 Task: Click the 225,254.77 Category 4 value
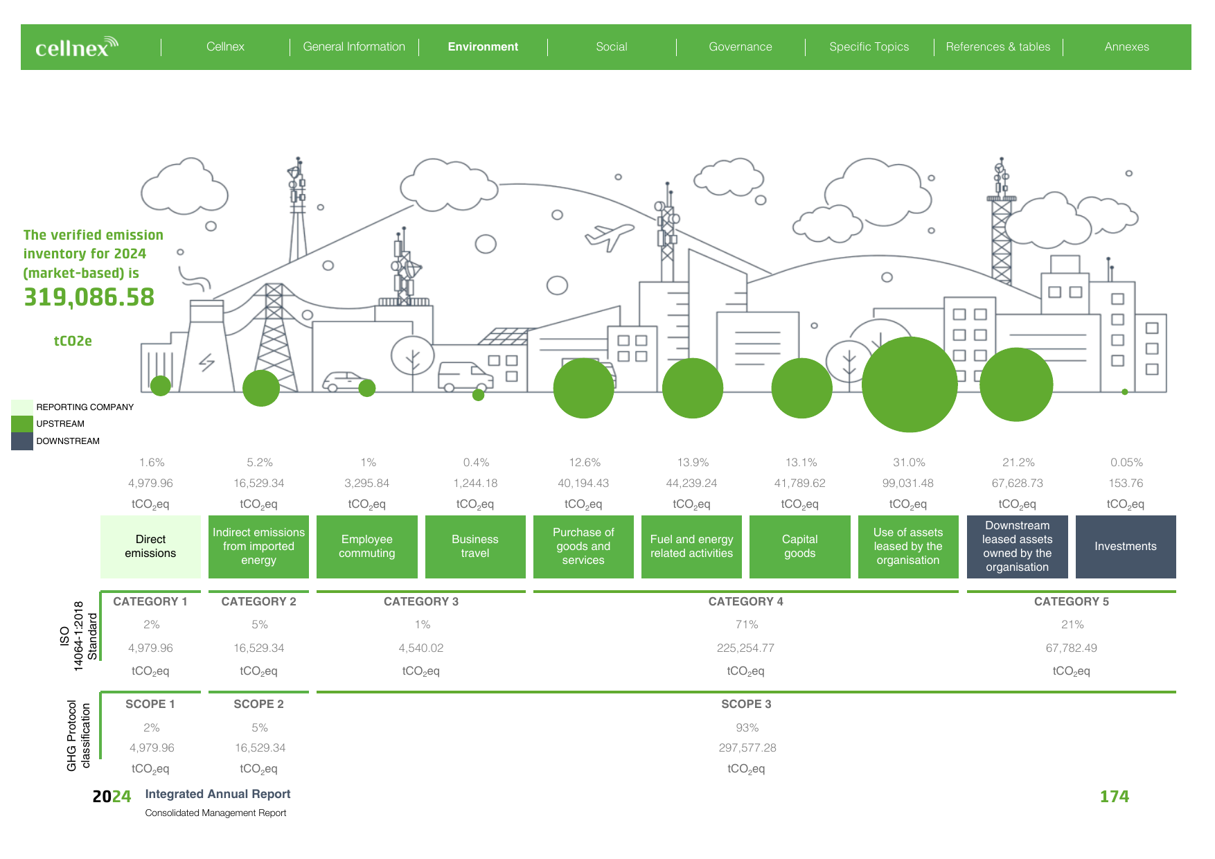[x=746, y=648]
